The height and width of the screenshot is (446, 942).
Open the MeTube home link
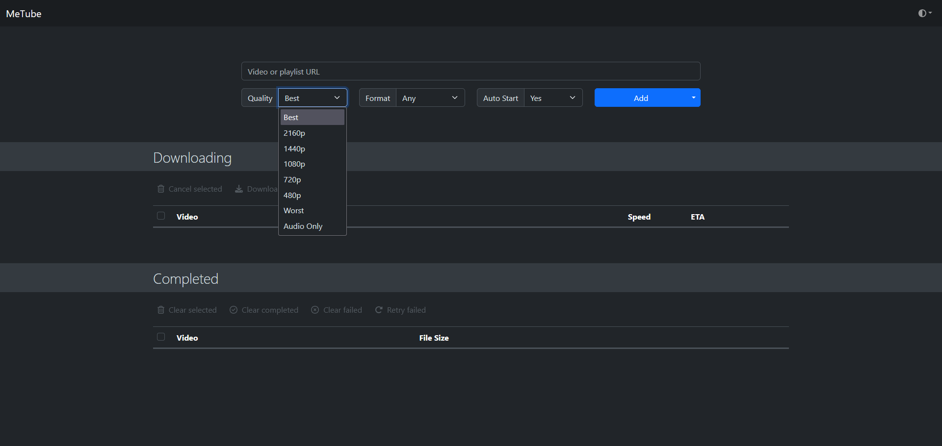pos(24,14)
